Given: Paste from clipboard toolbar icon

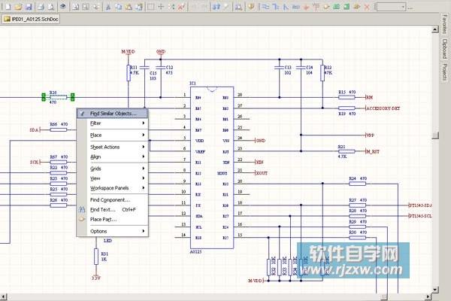Looking at the screenshot, I should coord(129,6).
